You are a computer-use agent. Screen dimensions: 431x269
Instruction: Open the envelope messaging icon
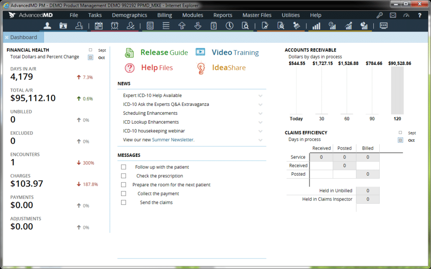pyautogui.click(x=393, y=15)
